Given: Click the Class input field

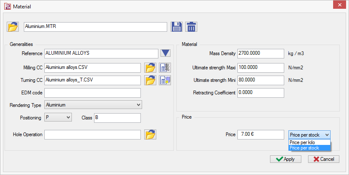Looking at the screenshot, I should 117,118.
